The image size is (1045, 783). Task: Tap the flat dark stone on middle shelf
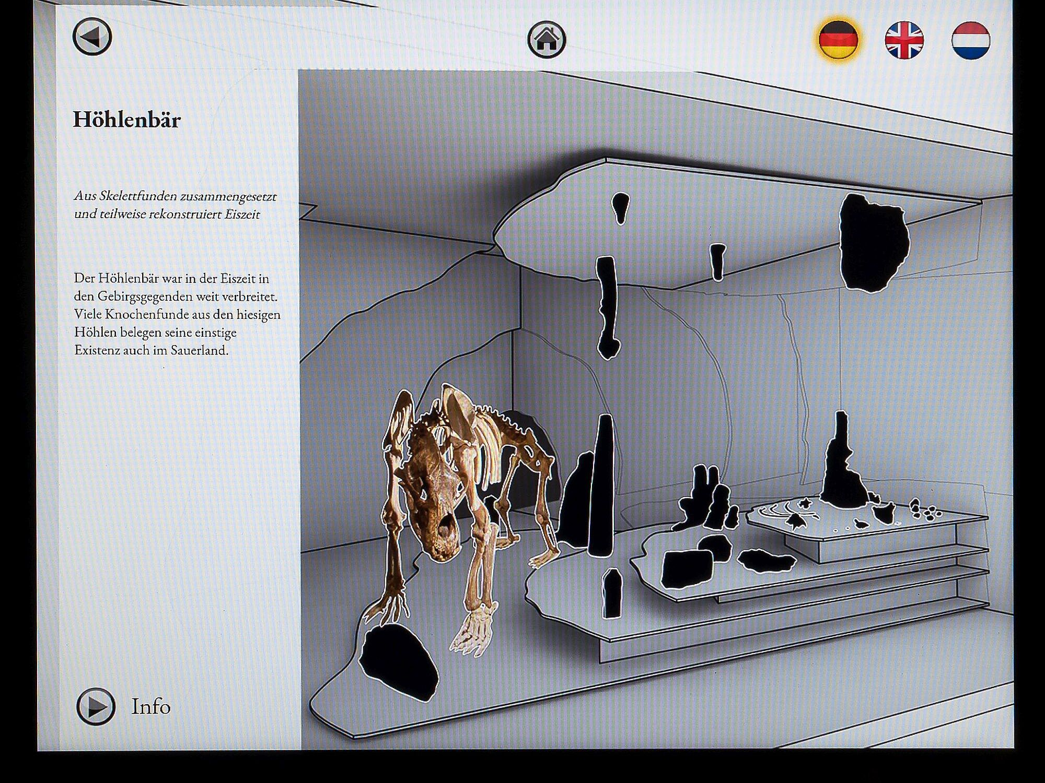(x=765, y=560)
